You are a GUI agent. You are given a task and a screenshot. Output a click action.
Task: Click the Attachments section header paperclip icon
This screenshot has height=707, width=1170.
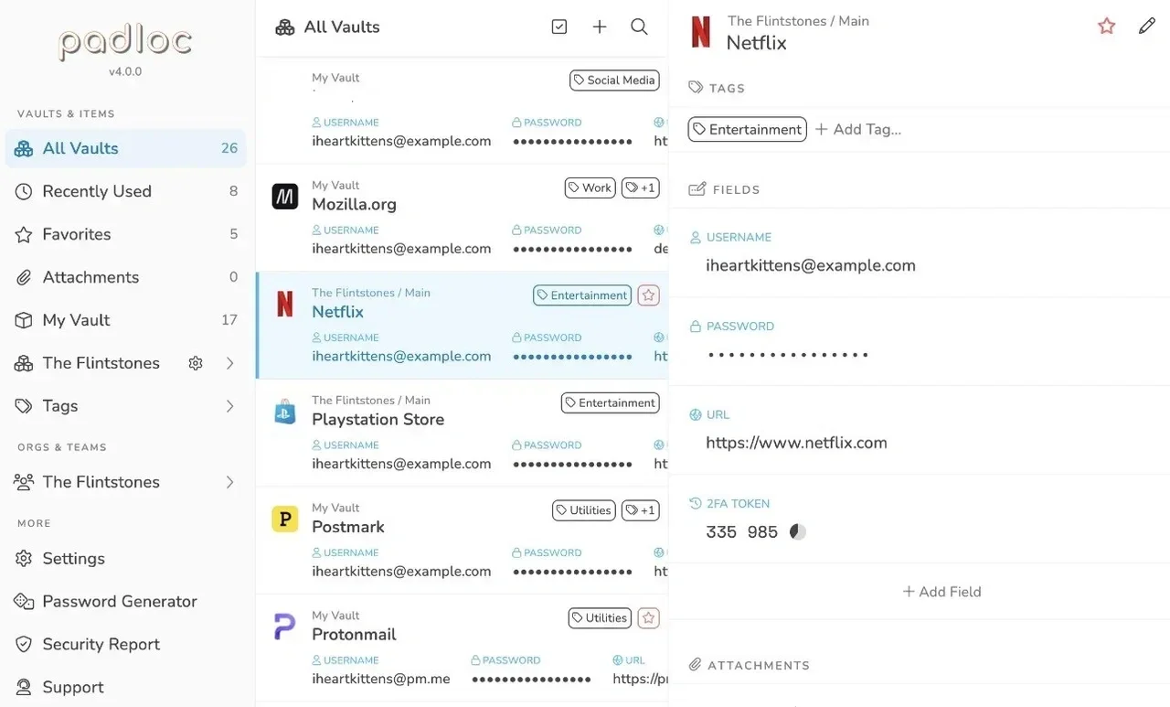click(695, 665)
